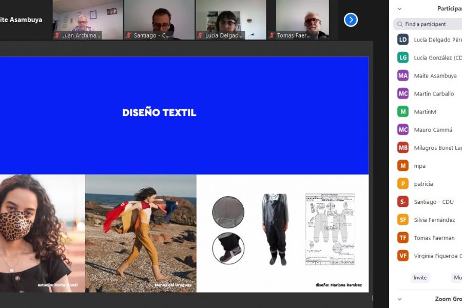Click muted mic icon on Juan Archima video
The image size is (462, 308).
[x=57, y=35]
